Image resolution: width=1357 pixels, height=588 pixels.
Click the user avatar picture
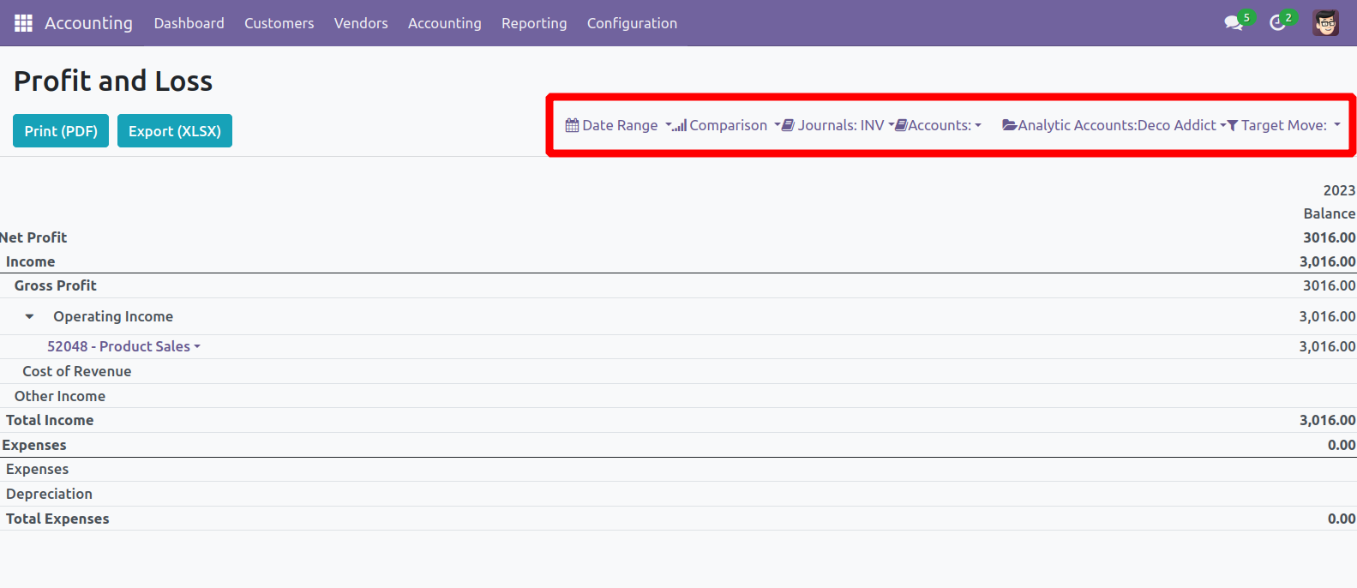[1325, 23]
